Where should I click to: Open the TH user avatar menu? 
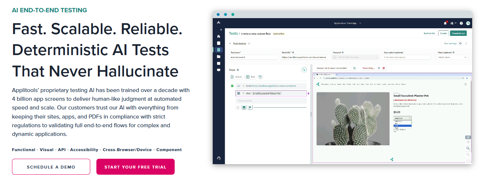point(468,23)
